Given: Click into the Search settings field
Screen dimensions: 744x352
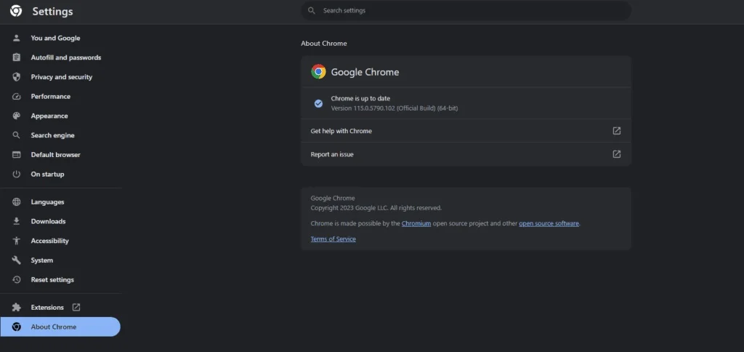Looking at the screenshot, I should [465, 11].
